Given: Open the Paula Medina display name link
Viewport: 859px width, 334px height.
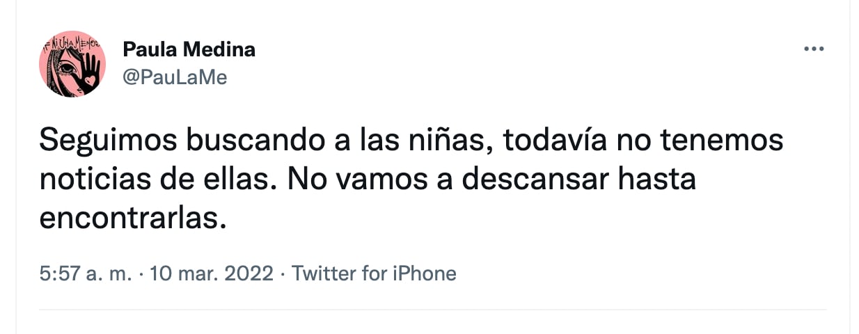Looking at the screenshot, I should [x=189, y=49].
